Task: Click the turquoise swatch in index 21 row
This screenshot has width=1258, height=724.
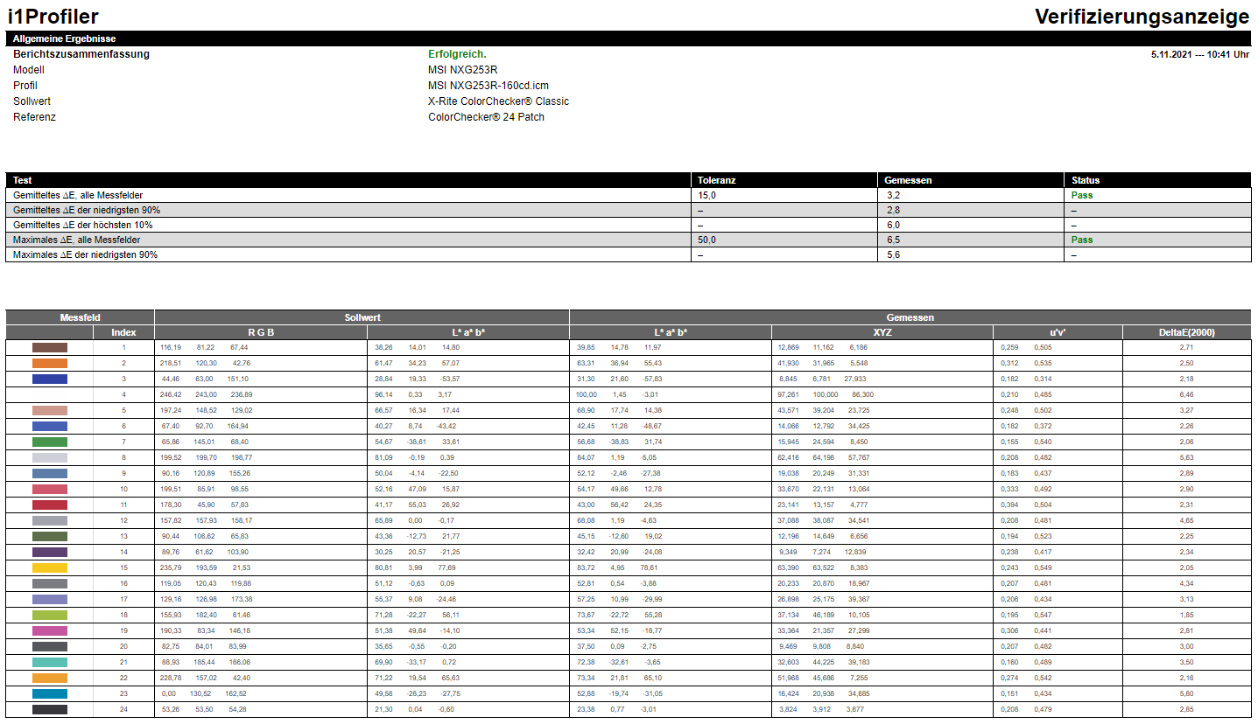Action: [50, 662]
